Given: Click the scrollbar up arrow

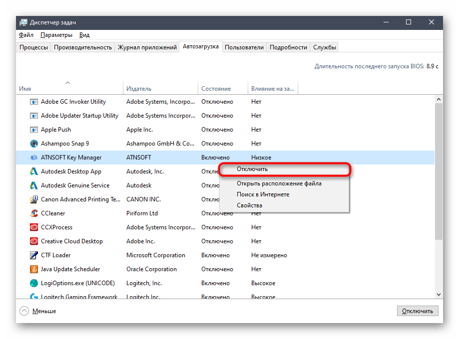Looking at the screenshot, I should [x=439, y=99].
